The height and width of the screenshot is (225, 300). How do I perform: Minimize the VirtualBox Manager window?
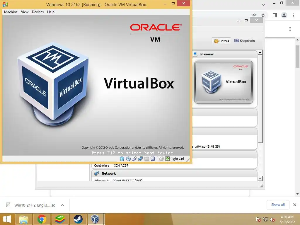pyautogui.click(x=238, y=21)
